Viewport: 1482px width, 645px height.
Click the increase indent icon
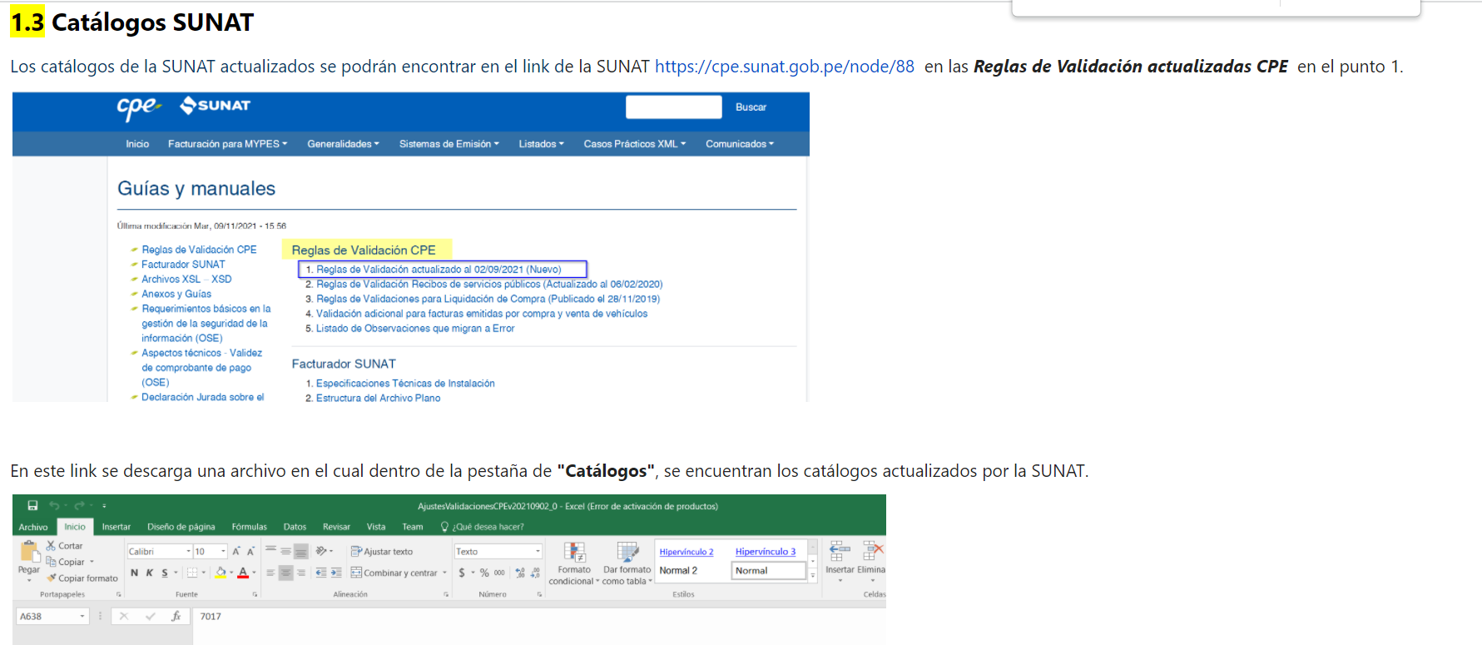click(x=336, y=573)
